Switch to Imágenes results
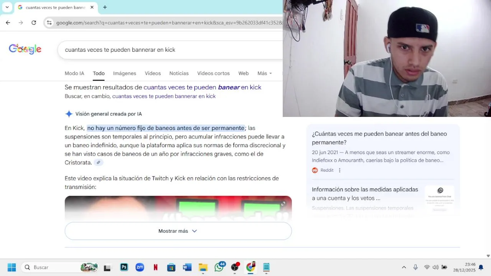 tap(125, 73)
